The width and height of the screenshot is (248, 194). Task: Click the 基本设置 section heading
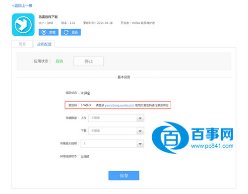(x=124, y=77)
